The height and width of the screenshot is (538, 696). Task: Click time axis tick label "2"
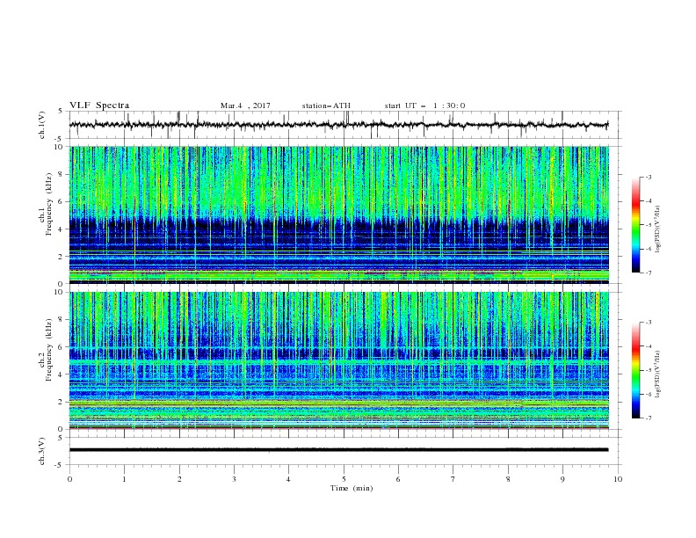(x=179, y=479)
